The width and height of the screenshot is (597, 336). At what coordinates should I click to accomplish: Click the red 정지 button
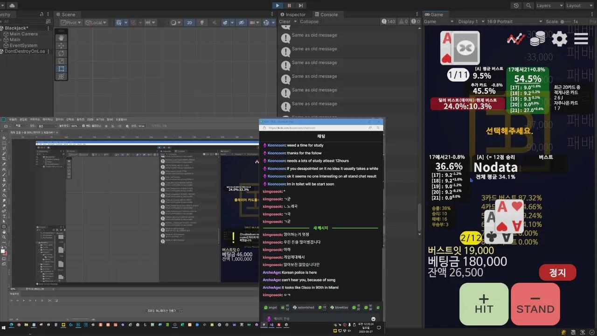point(557,273)
